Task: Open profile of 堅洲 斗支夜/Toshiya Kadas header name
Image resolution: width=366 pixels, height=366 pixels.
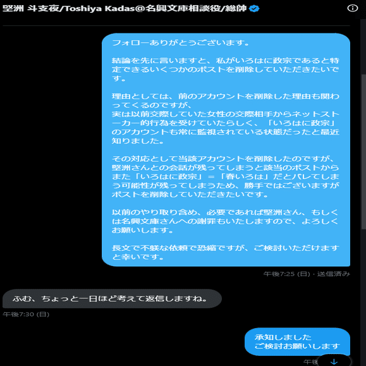Action: 125,8
